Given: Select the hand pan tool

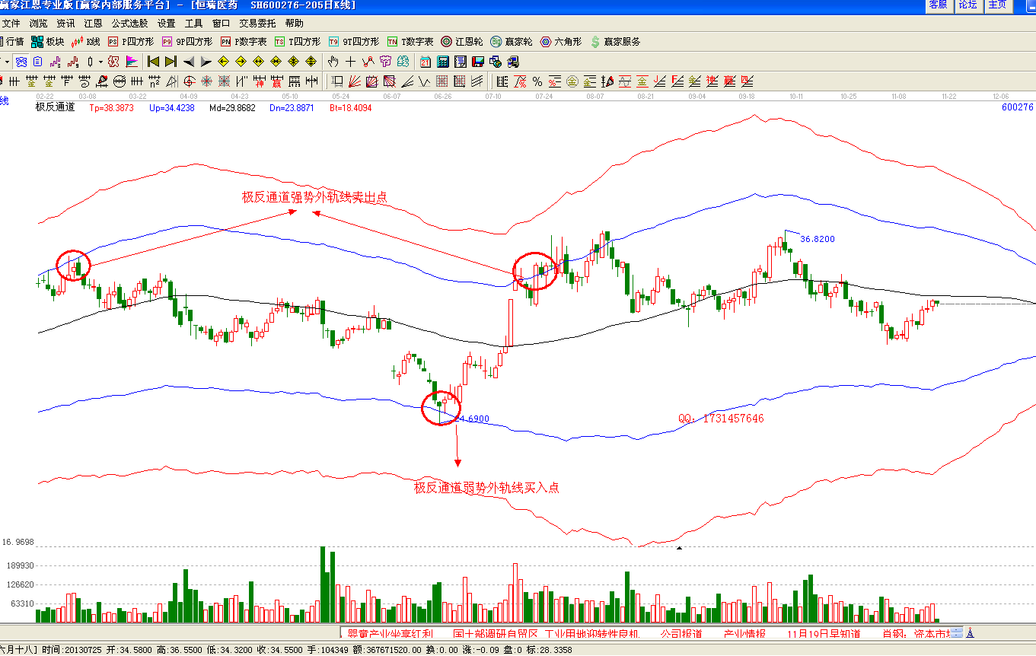Looking at the screenshot, I should (x=333, y=62).
